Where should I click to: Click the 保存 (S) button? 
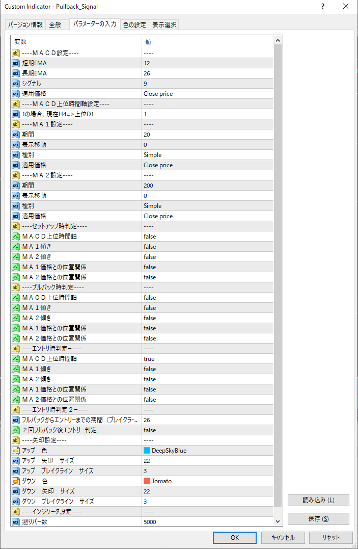[x=318, y=519]
